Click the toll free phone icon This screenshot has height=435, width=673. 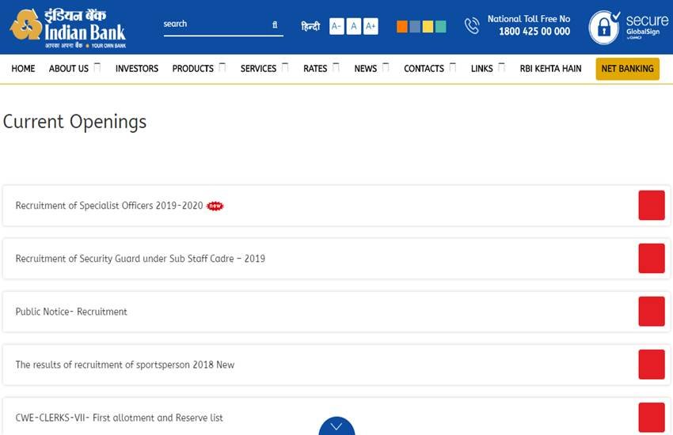pos(472,26)
